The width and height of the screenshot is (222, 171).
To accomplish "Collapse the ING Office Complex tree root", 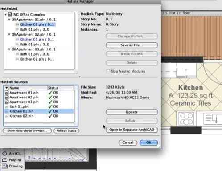I will [x=5, y=15].
